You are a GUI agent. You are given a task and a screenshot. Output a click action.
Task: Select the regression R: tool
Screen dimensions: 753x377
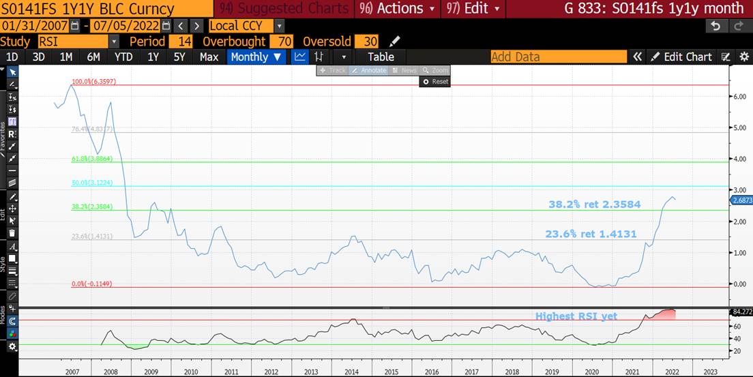(12, 134)
